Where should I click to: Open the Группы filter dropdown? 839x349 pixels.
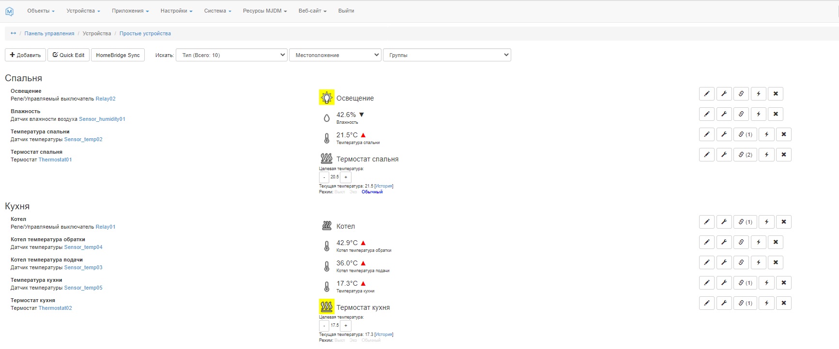click(x=446, y=55)
